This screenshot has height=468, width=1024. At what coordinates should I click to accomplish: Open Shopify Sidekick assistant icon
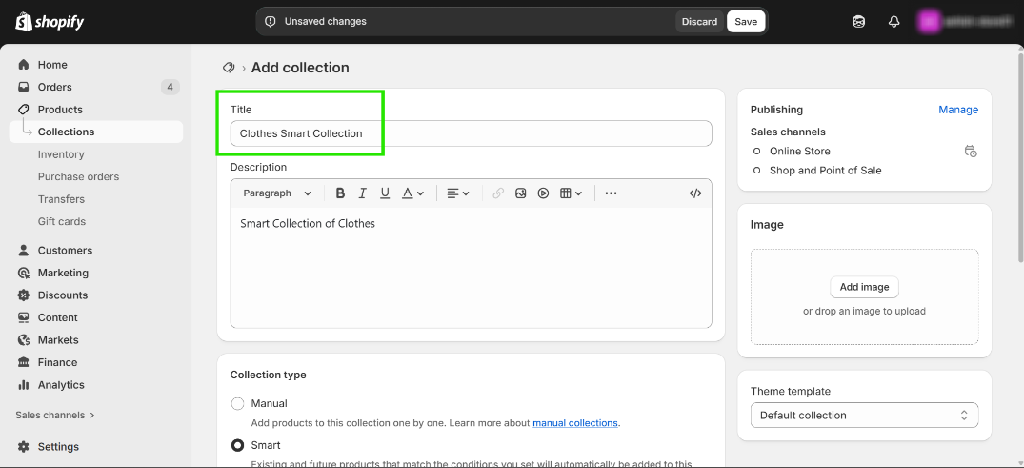859,22
